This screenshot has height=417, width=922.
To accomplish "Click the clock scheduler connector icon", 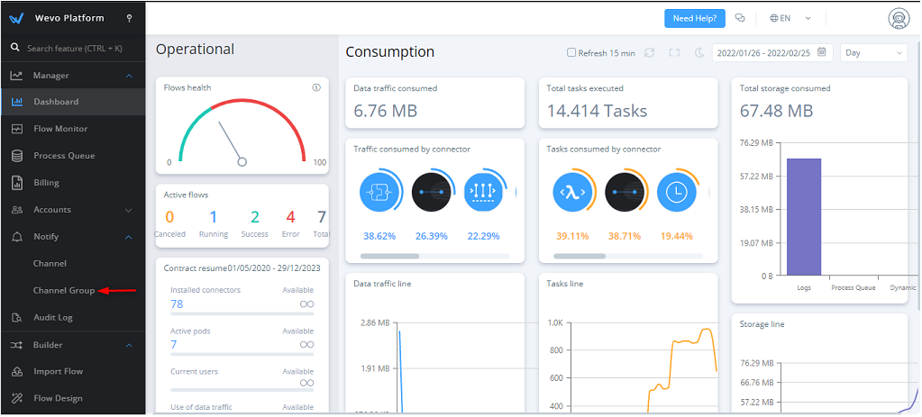I will (678, 192).
